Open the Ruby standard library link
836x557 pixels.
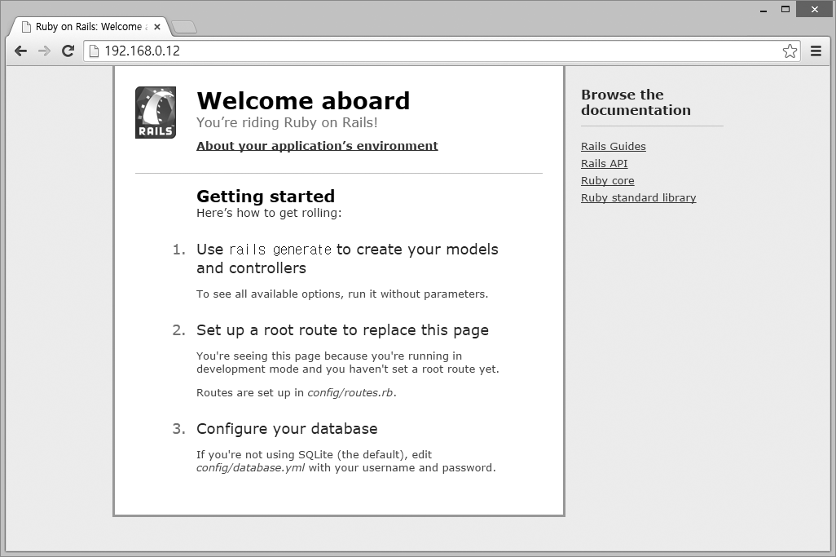click(638, 198)
